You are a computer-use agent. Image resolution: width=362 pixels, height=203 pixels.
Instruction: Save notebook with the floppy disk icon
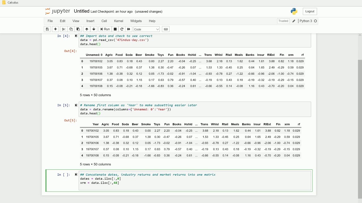pos(48,29)
